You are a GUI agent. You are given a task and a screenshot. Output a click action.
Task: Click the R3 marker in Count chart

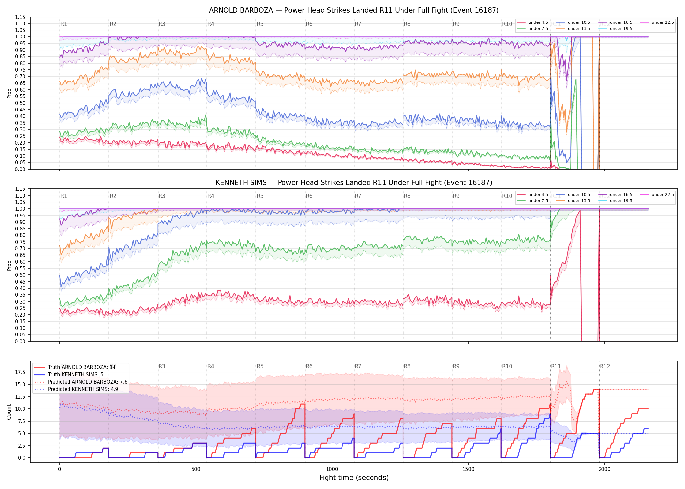coord(162,366)
